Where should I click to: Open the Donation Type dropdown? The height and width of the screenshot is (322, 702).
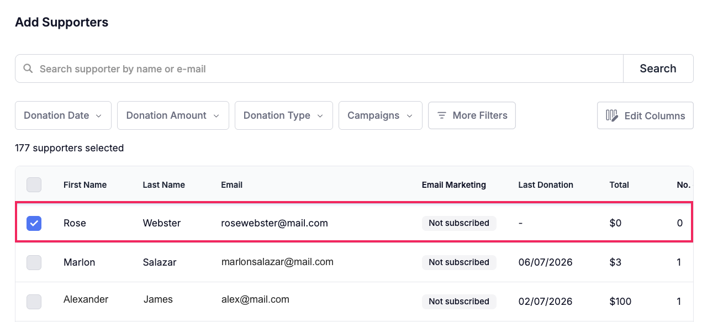[x=284, y=115]
